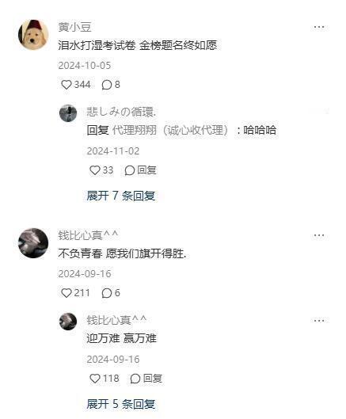Open three-dot menu on 不负青春 comment
346x419 pixels.
coord(319,235)
